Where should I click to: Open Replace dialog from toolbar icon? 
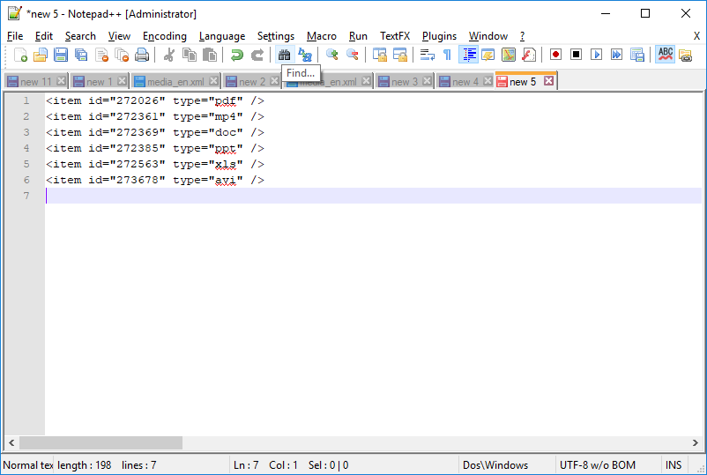(305, 55)
